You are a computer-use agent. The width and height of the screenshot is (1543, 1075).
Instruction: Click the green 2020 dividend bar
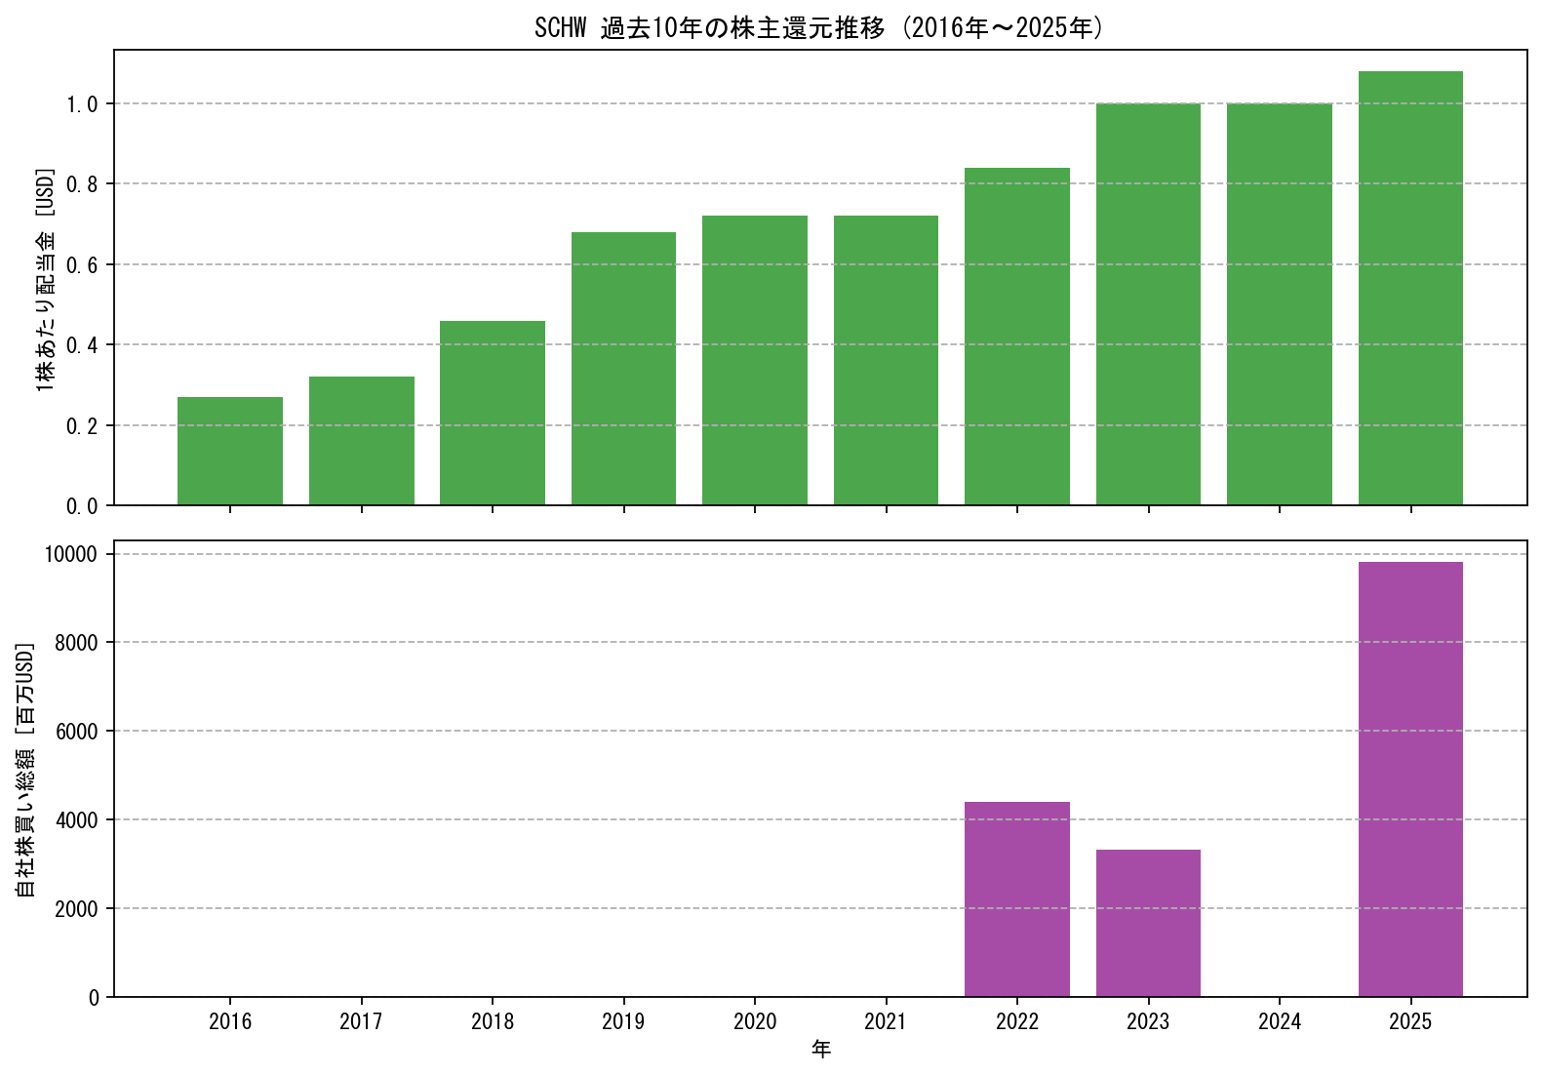pyautogui.click(x=755, y=361)
